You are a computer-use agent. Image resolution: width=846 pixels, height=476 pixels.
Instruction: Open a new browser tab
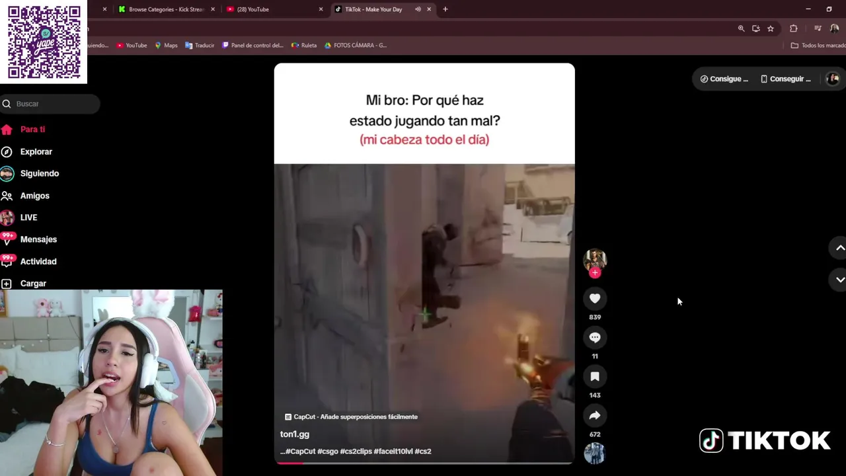(x=445, y=9)
